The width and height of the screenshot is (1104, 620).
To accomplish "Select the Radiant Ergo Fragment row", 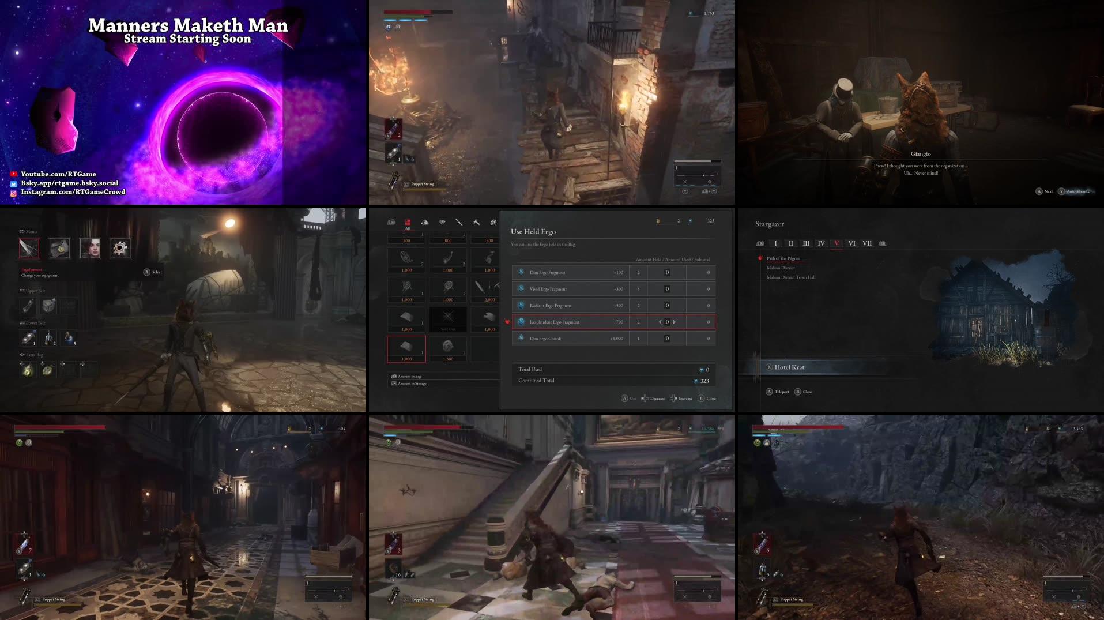I will pyautogui.click(x=613, y=305).
